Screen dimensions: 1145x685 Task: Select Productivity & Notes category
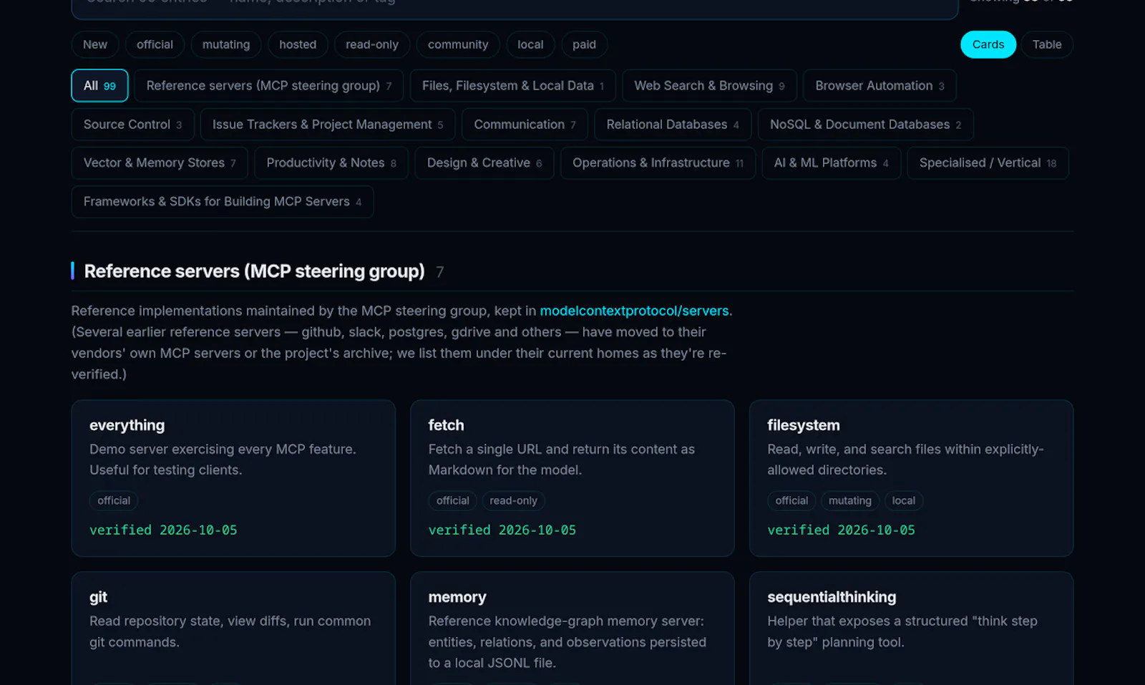point(331,163)
